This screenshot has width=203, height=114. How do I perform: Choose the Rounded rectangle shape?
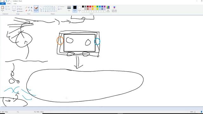point(50,7)
